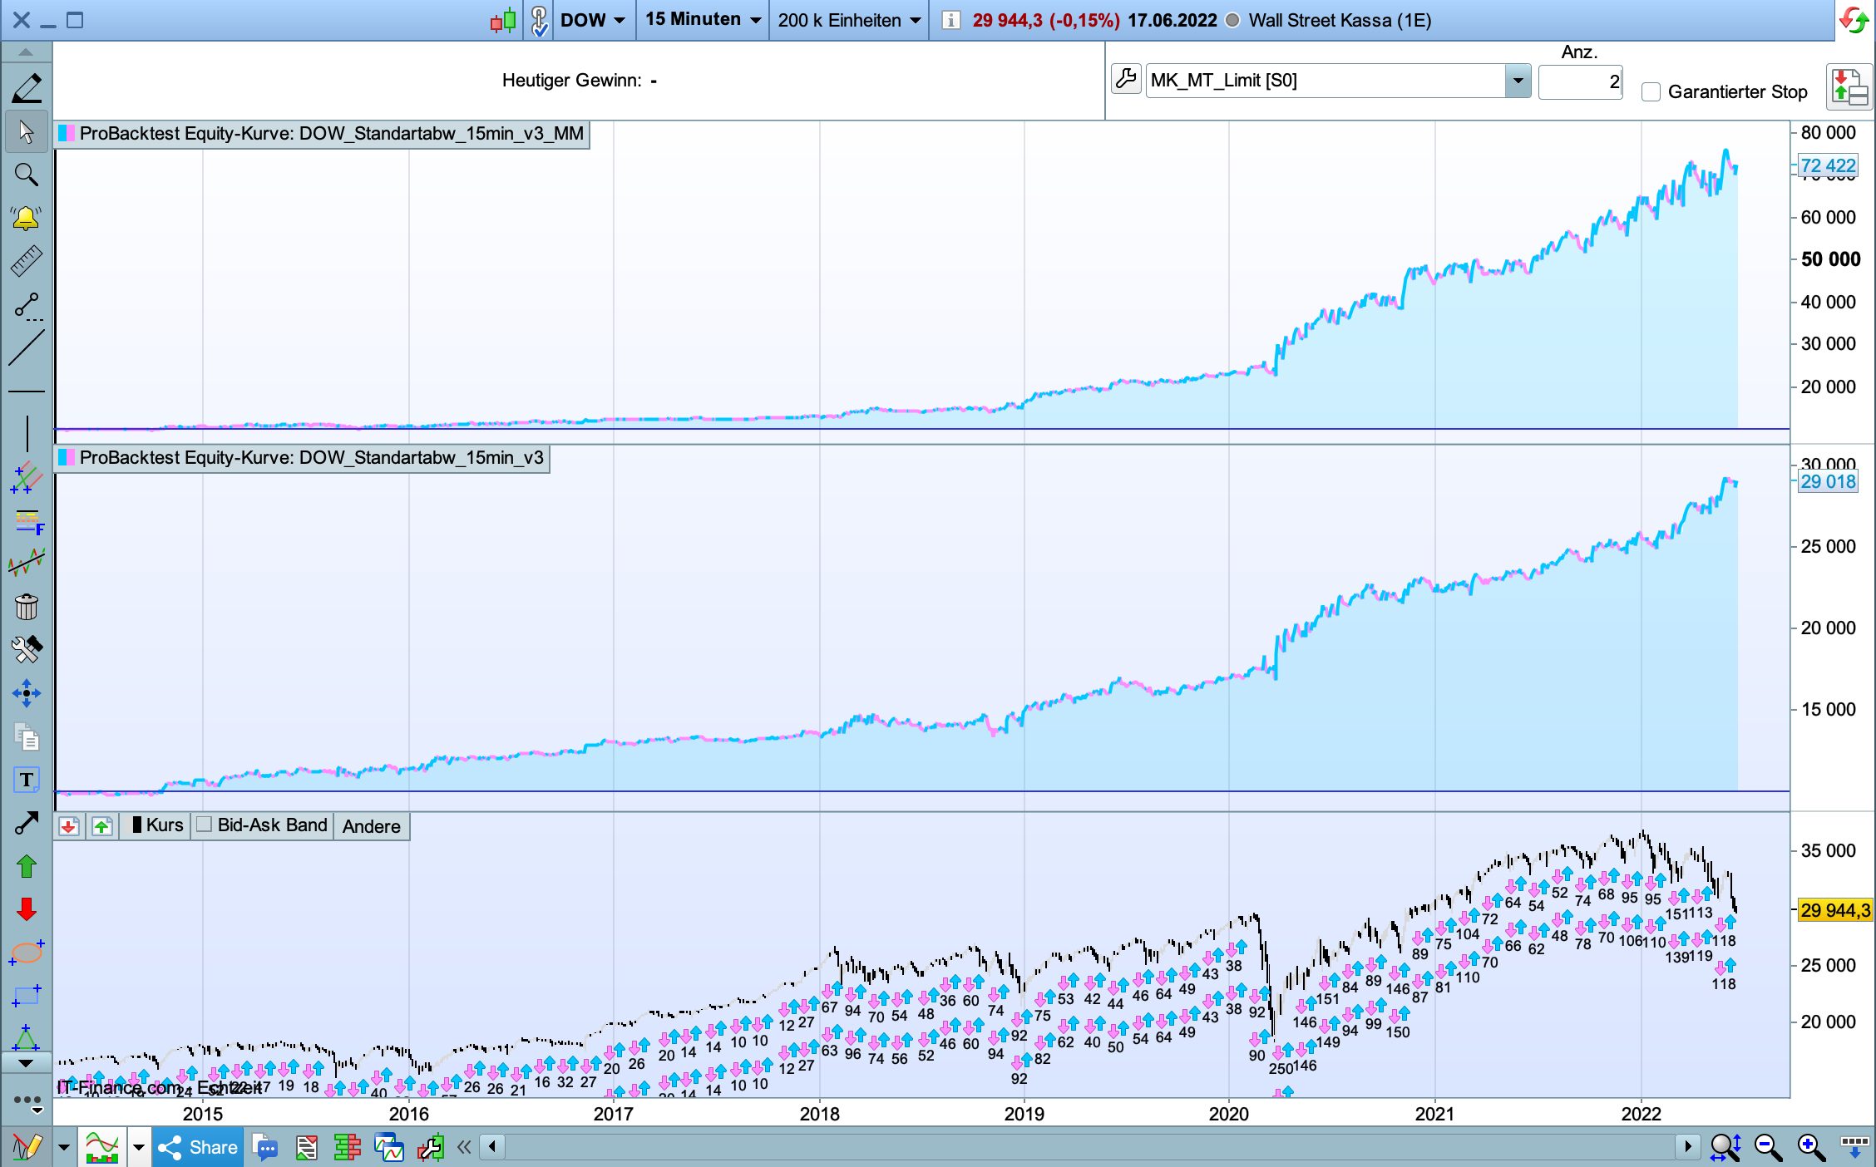Enable the Garantierter Stop checkbox
1876x1167 pixels.
coord(1651,92)
